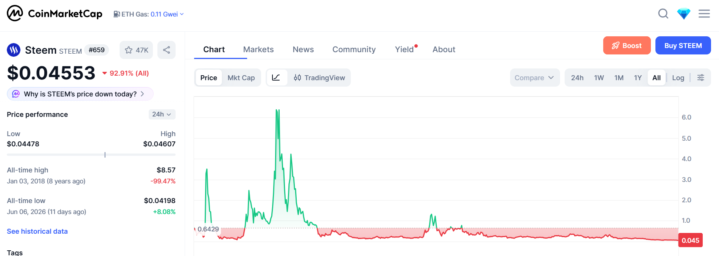Viewport: 719px width, 256px height.
Task: Open the hamburger menu
Action: click(704, 14)
